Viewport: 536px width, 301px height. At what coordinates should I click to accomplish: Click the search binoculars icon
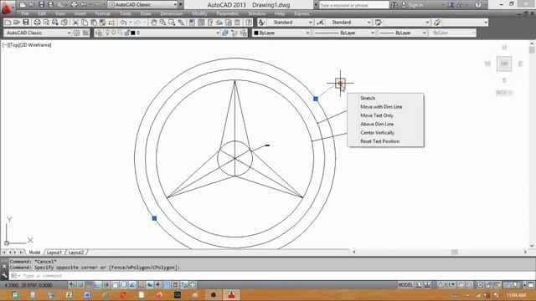tap(394, 5)
